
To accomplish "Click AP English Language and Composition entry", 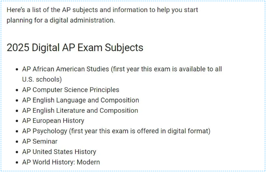I will tap(80, 100).
